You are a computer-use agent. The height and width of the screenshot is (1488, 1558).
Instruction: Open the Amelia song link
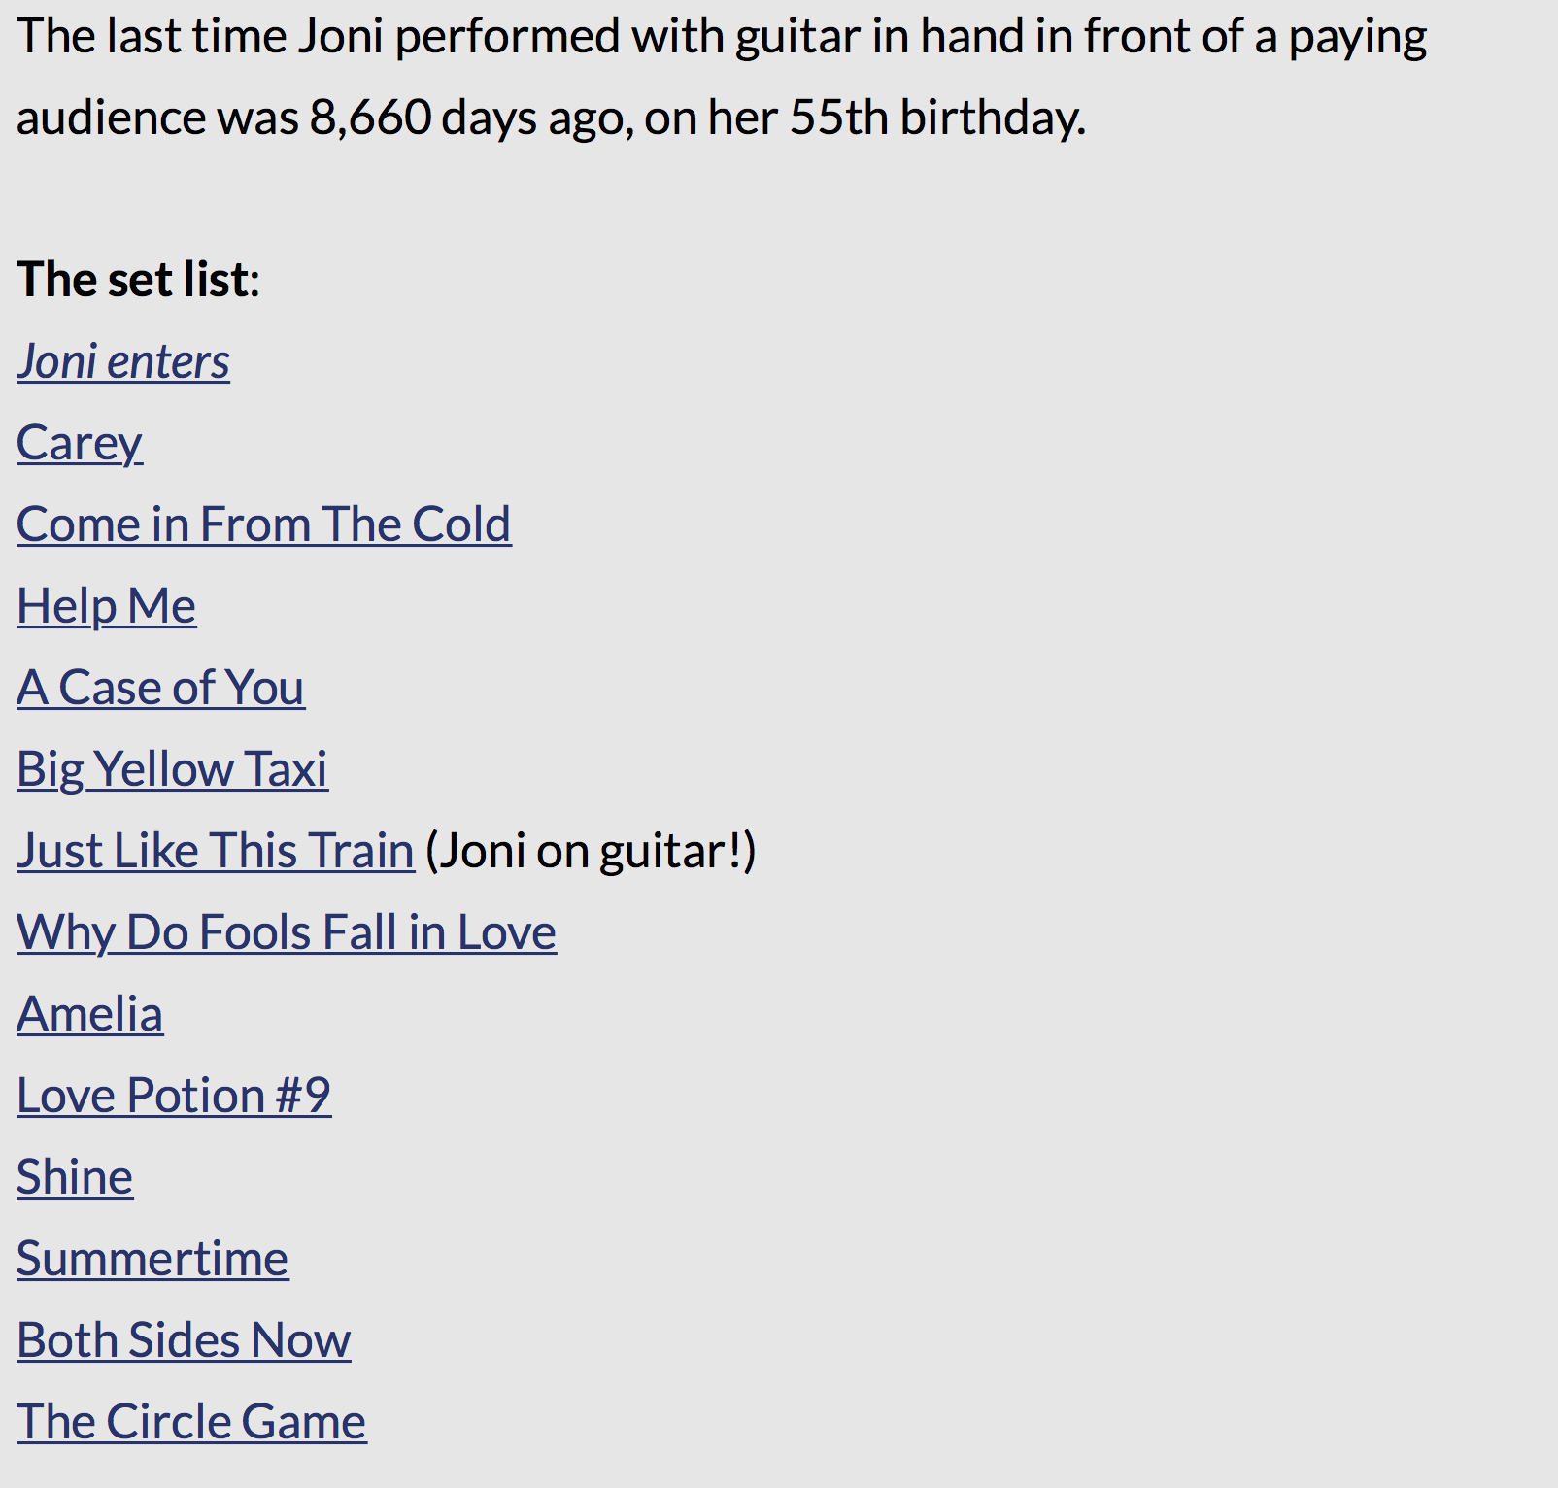point(90,1015)
